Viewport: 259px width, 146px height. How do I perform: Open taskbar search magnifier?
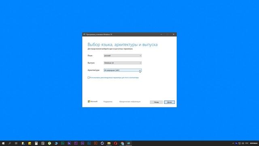pos(10,143)
